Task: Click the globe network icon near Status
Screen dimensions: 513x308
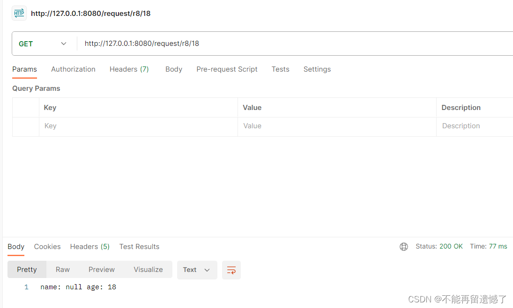Action: tap(404, 247)
